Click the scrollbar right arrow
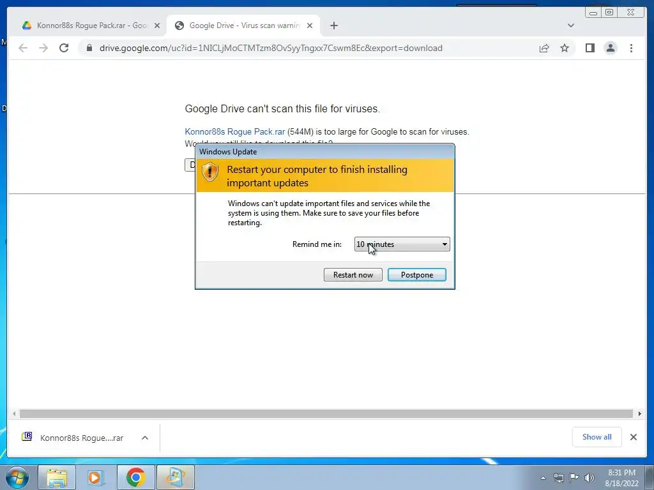 click(639, 413)
